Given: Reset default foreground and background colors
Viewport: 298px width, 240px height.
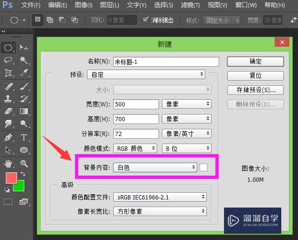Looking at the screenshot, I should point(7,189).
